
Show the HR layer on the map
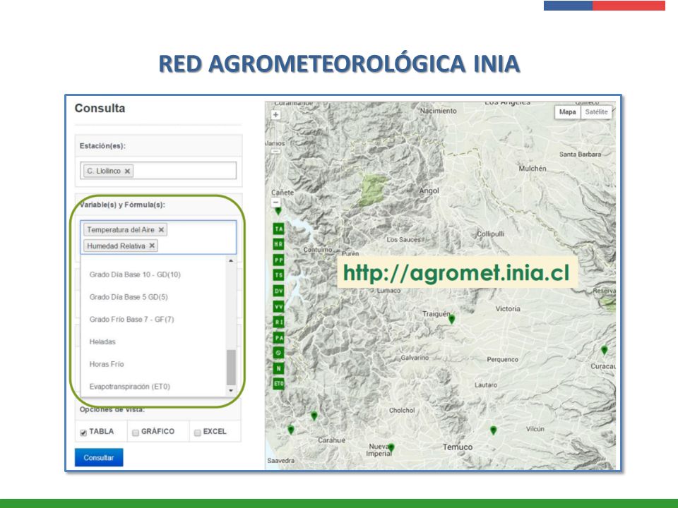pos(278,245)
